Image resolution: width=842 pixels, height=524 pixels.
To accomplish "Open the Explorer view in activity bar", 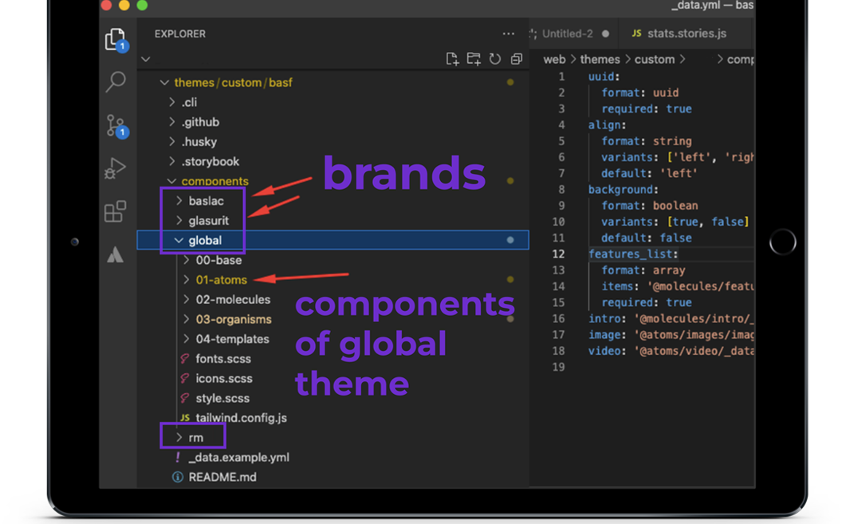I will 116,38.
